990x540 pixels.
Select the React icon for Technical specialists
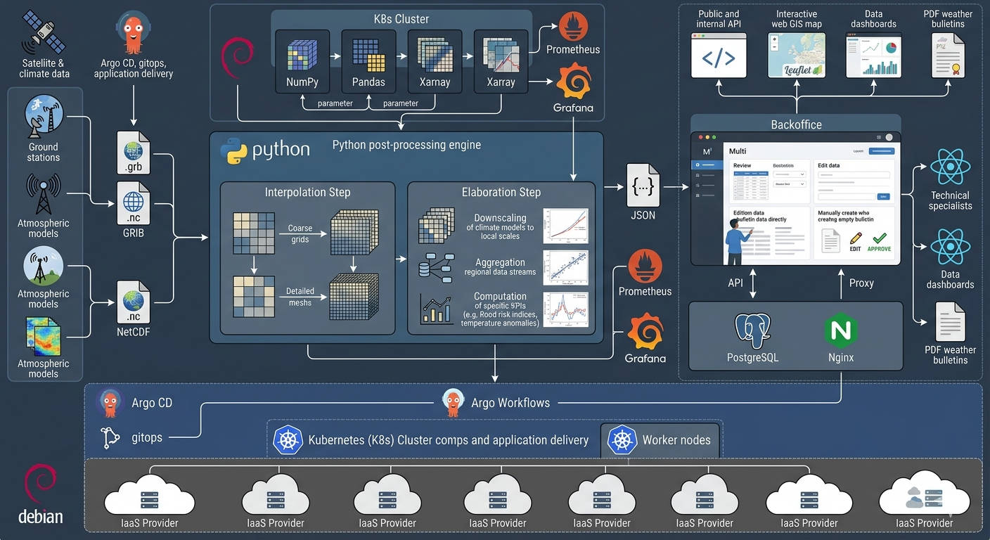point(950,167)
